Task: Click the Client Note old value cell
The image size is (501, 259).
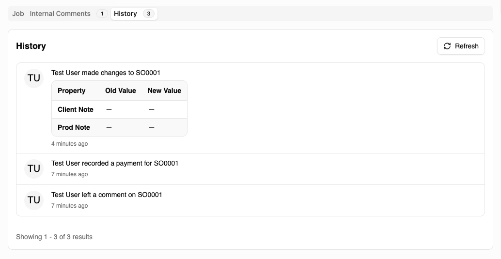Action: click(x=109, y=109)
